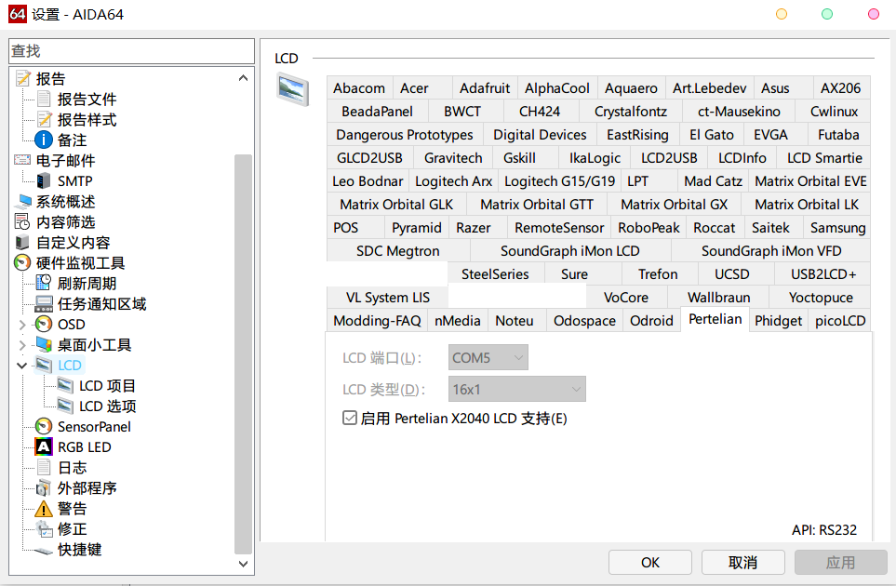Click the 硬件监视工具 gauge icon
The width and height of the screenshot is (896, 586).
pos(22,262)
